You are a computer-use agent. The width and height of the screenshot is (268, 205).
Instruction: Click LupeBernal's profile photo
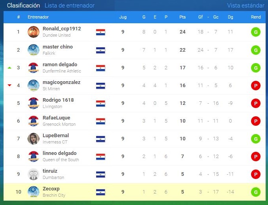(x=33, y=139)
